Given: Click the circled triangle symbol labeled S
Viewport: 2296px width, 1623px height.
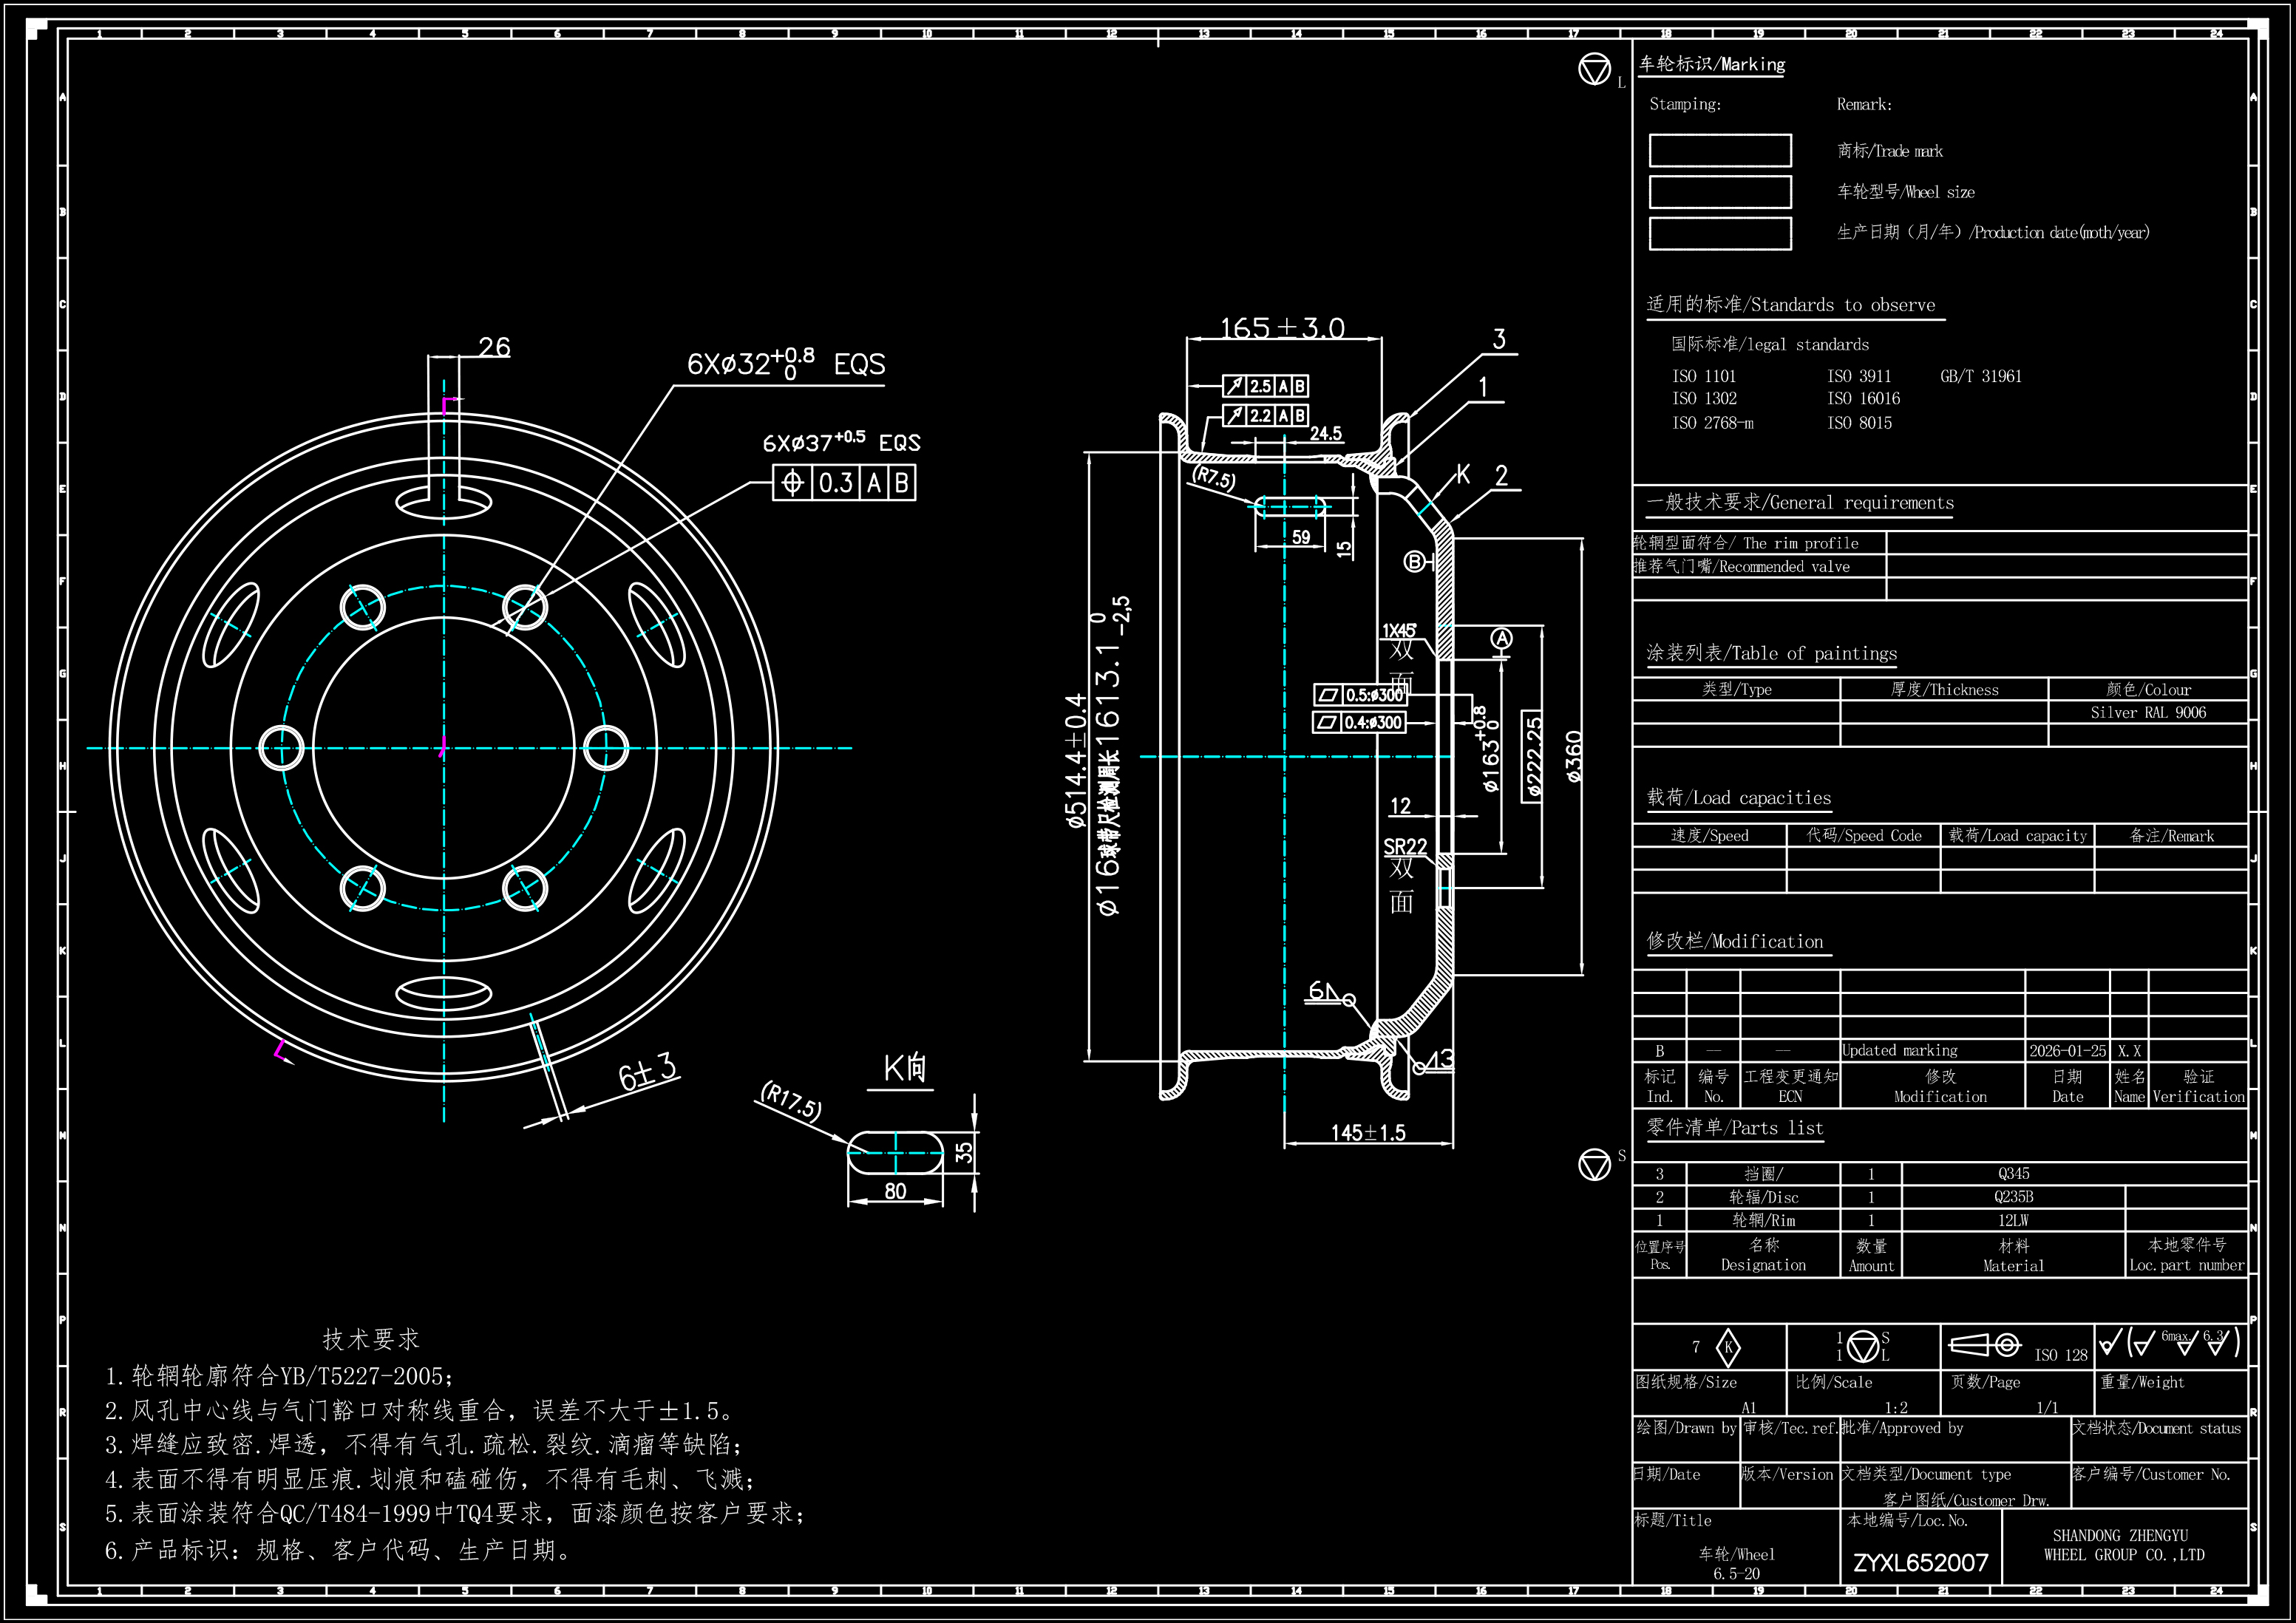Looking at the screenshot, I should tap(1594, 1164).
